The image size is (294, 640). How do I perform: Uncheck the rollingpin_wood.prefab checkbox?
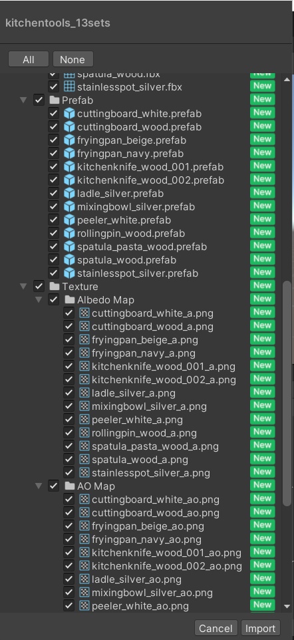point(53,234)
